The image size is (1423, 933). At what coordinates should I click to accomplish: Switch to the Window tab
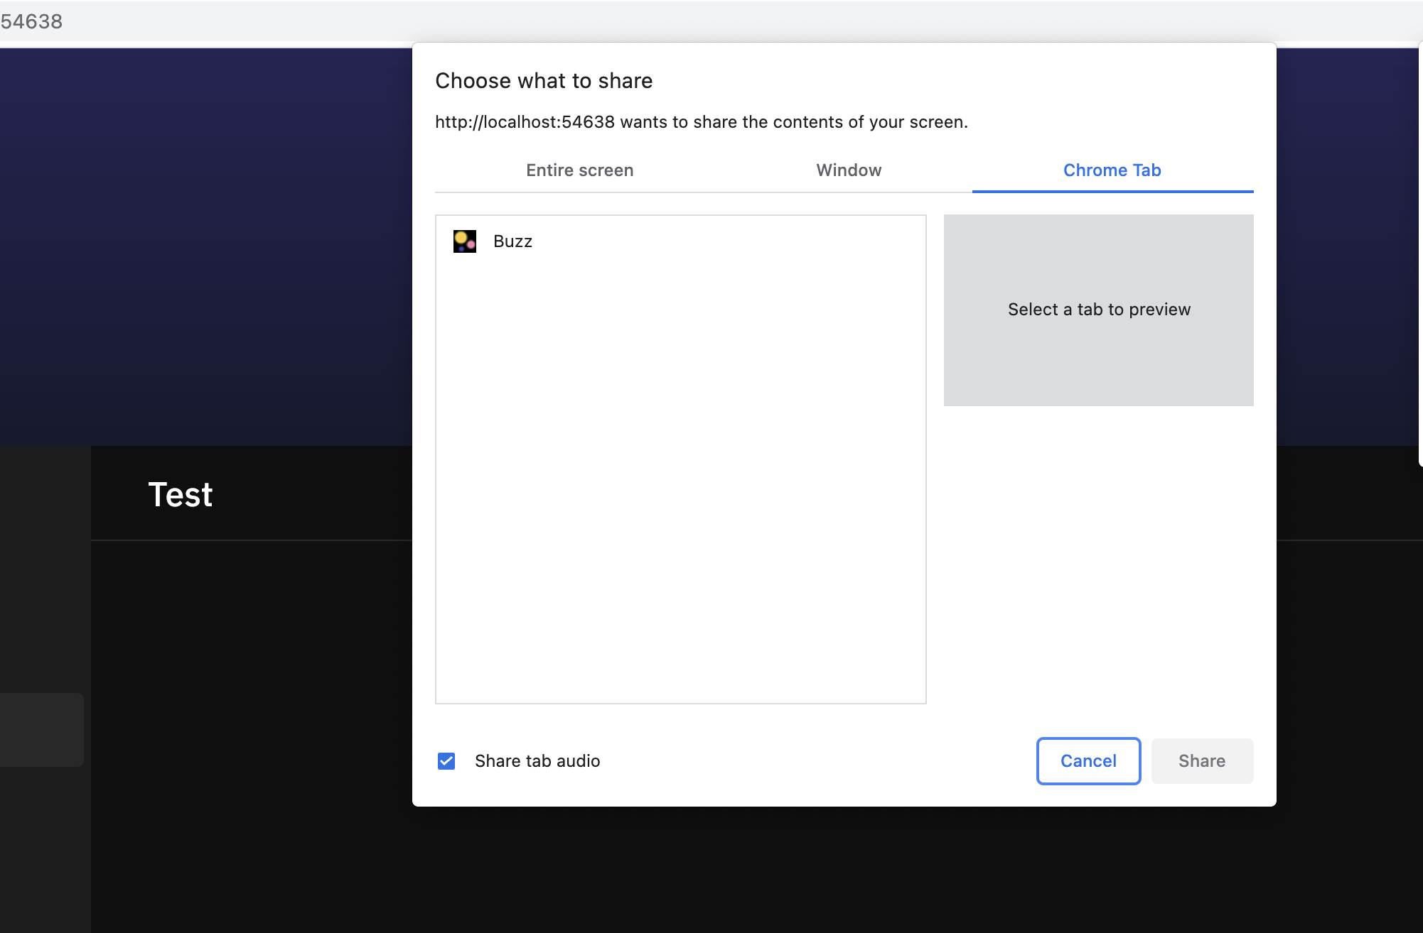(x=849, y=170)
